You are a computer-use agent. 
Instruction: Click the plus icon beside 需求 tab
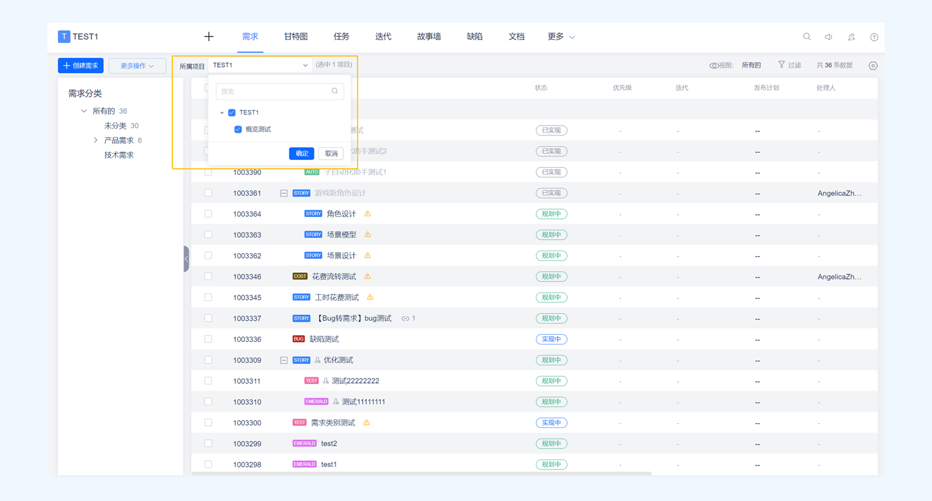pos(208,37)
